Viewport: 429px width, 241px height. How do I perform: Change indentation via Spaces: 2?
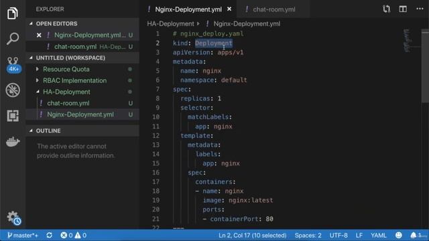coord(308,235)
